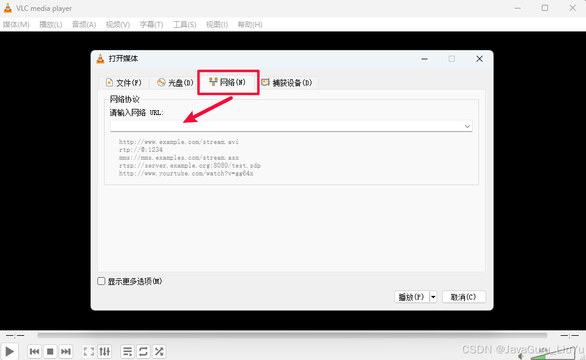
Task: Toggle fullscreen video mode
Action: [89, 352]
